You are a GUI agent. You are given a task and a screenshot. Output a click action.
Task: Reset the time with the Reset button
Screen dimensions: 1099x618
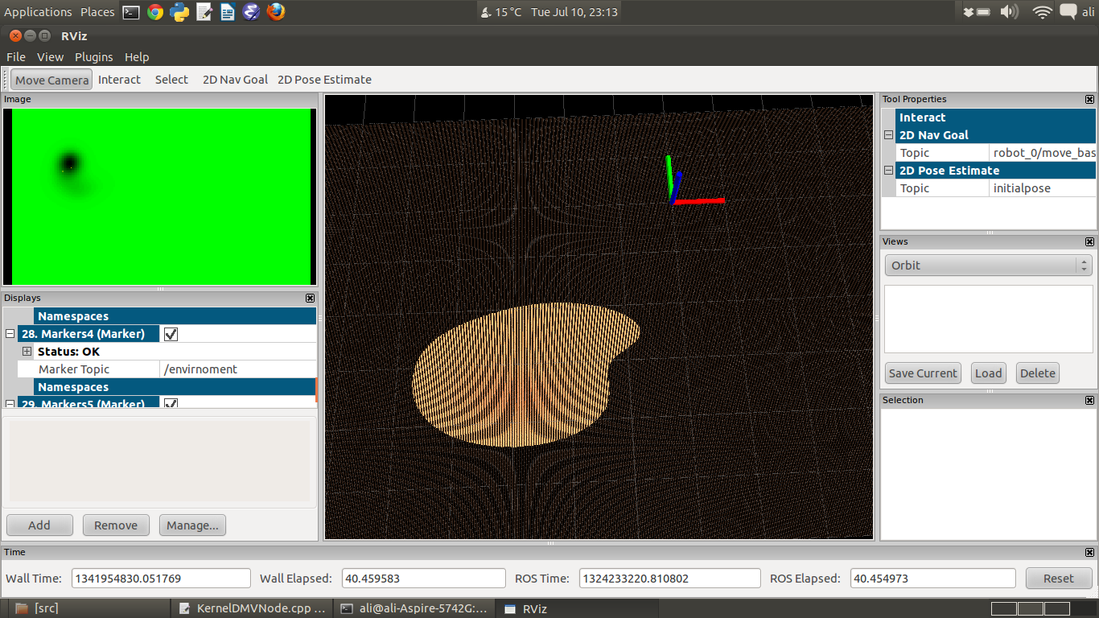point(1059,579)
